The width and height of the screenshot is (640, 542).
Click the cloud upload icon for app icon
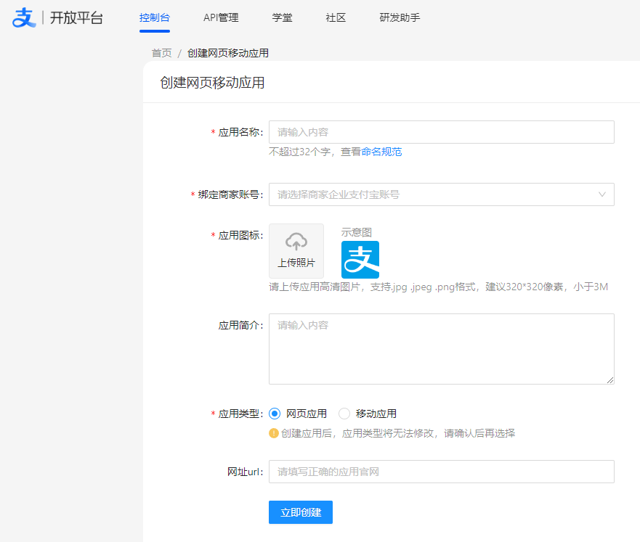(296, 241)
